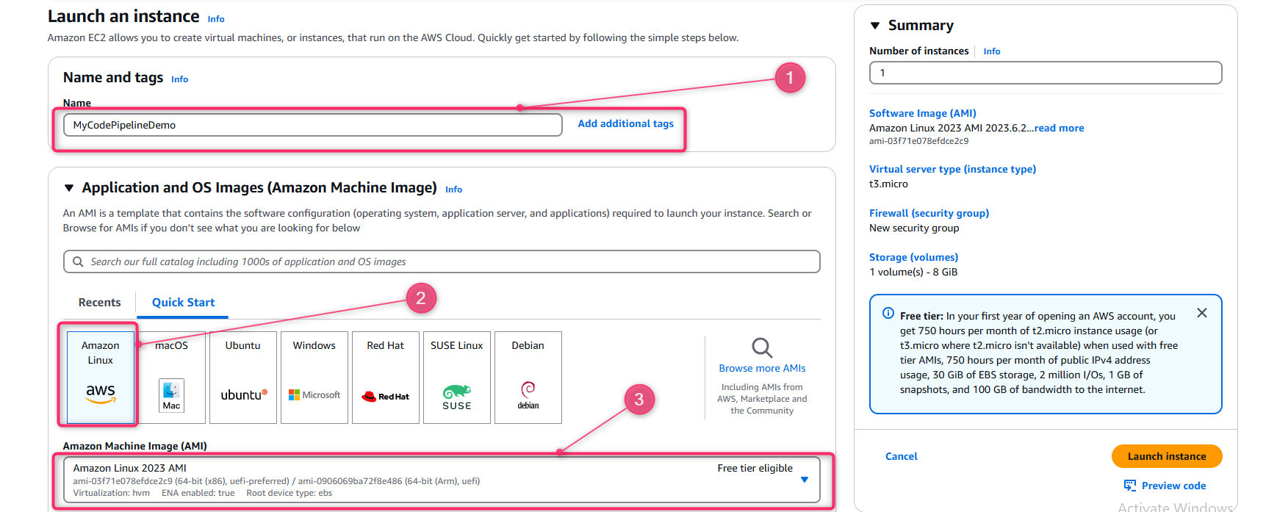The width and height of the screenshot is (1266, 512).
Task: Click the t3.micro instance type text
Action: [x=888, y=184]
